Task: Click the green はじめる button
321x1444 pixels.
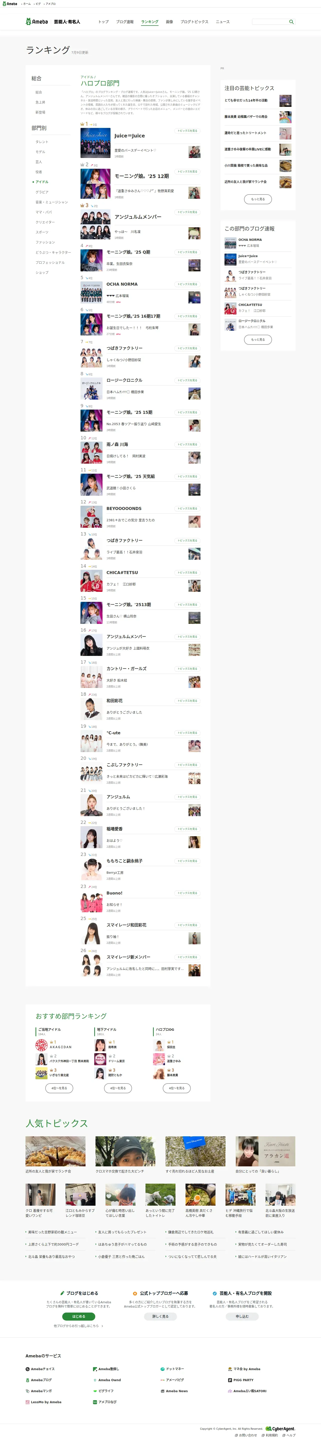Action: tap(79, 1316)
